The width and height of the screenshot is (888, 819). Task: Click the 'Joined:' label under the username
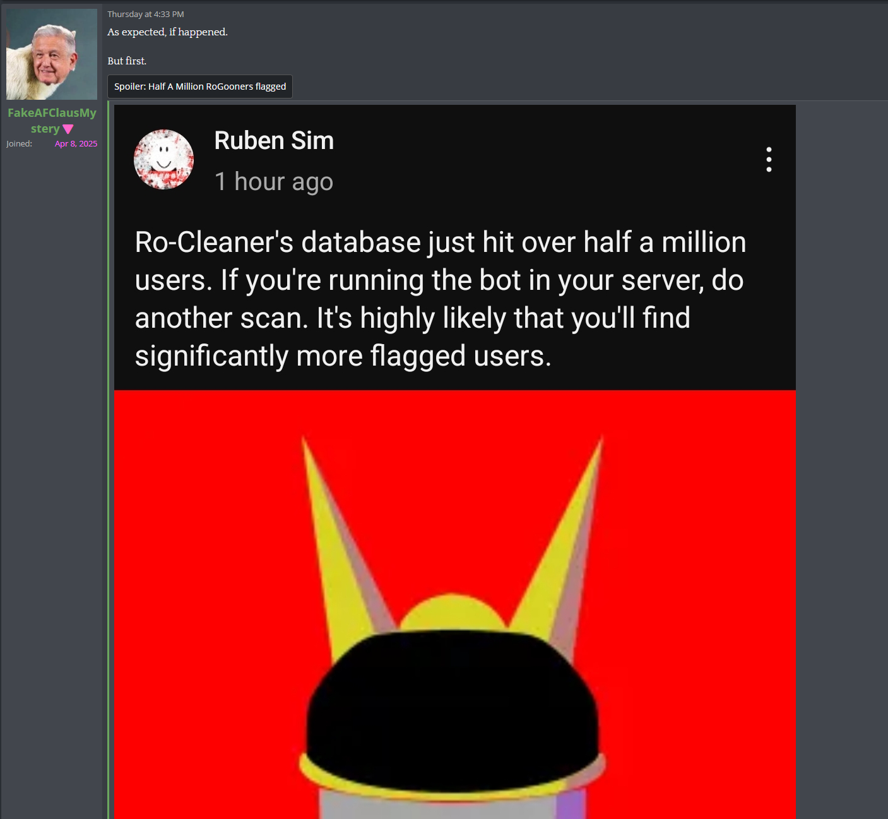pyautogui.click(x=19, y=144)
